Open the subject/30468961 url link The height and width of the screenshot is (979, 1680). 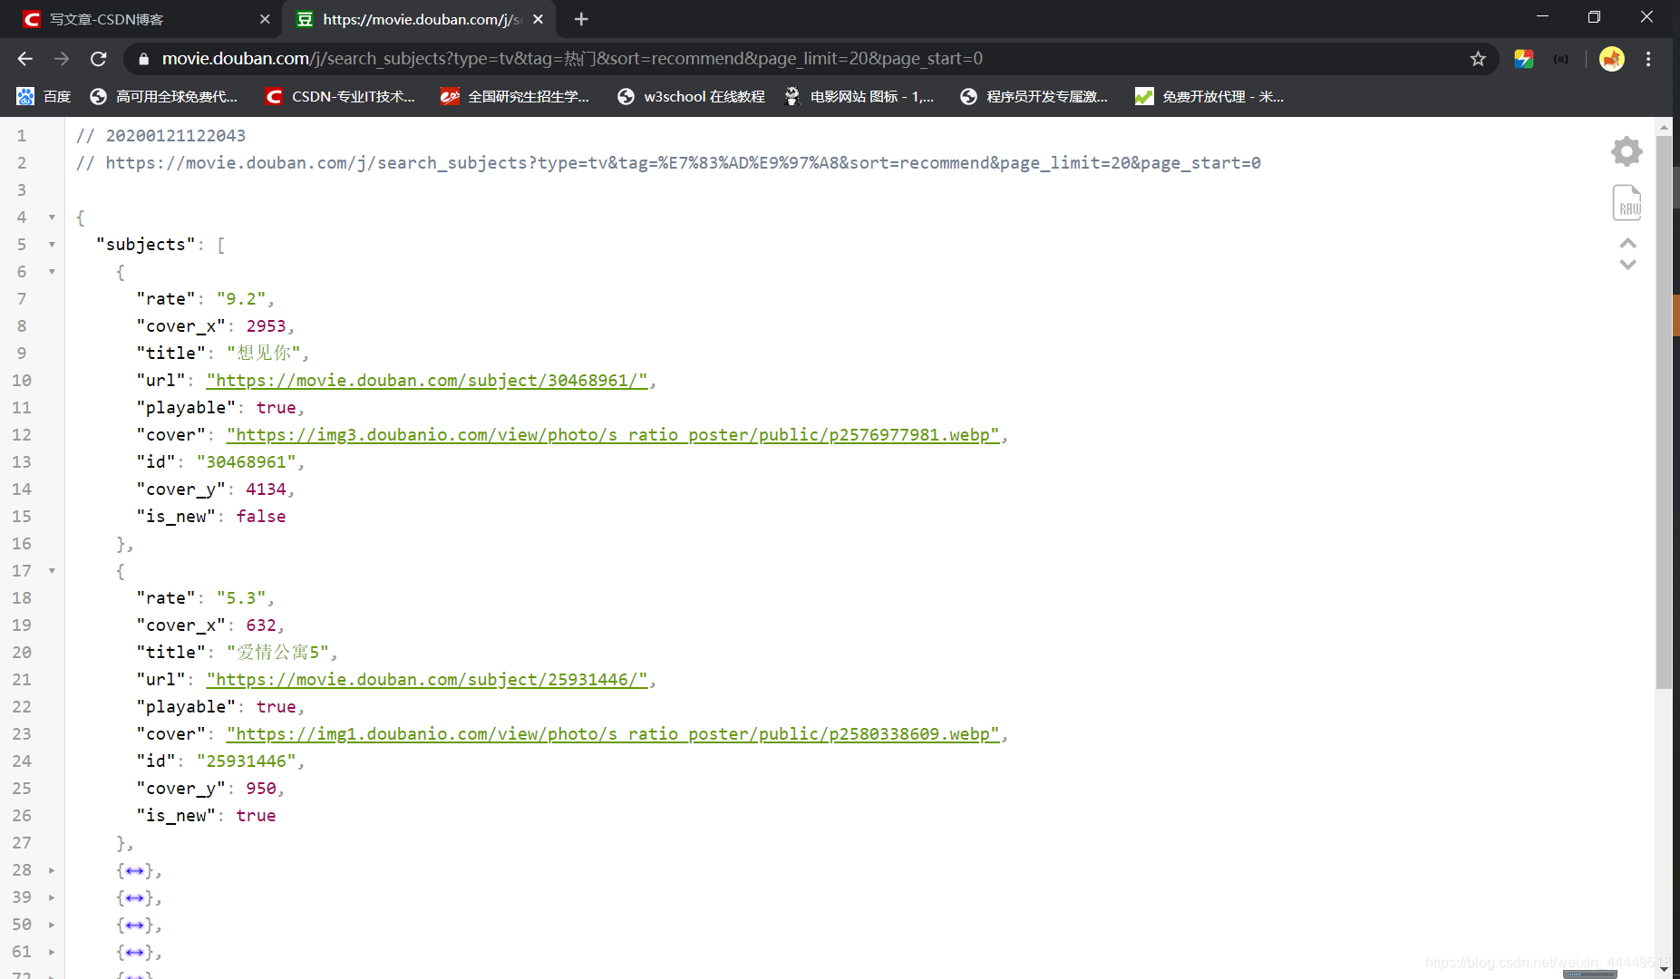427,381
